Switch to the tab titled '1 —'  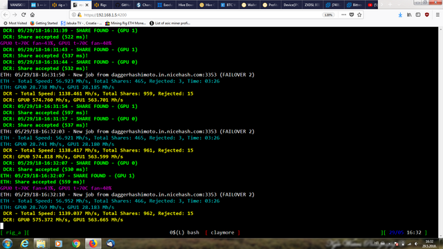pos(39,5)
